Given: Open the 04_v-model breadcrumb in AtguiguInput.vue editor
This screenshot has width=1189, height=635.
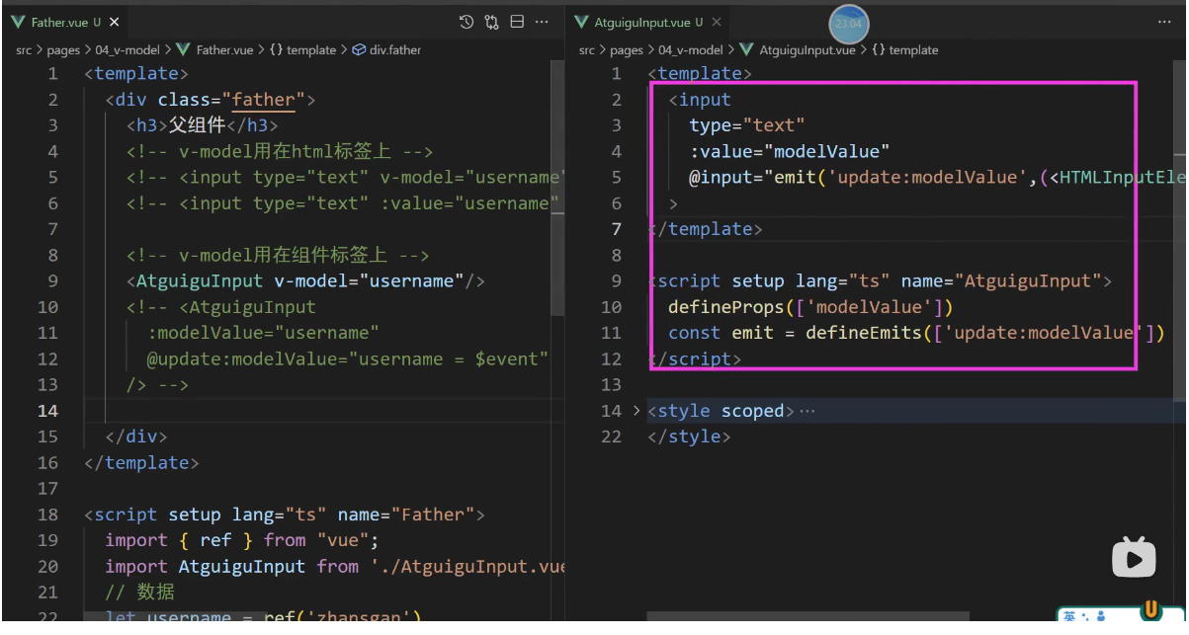Looking at the screenshot, I should [691, 49].
